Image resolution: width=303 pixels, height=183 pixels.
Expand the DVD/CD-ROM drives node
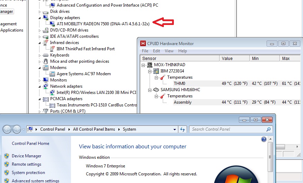tap(39, 31)
